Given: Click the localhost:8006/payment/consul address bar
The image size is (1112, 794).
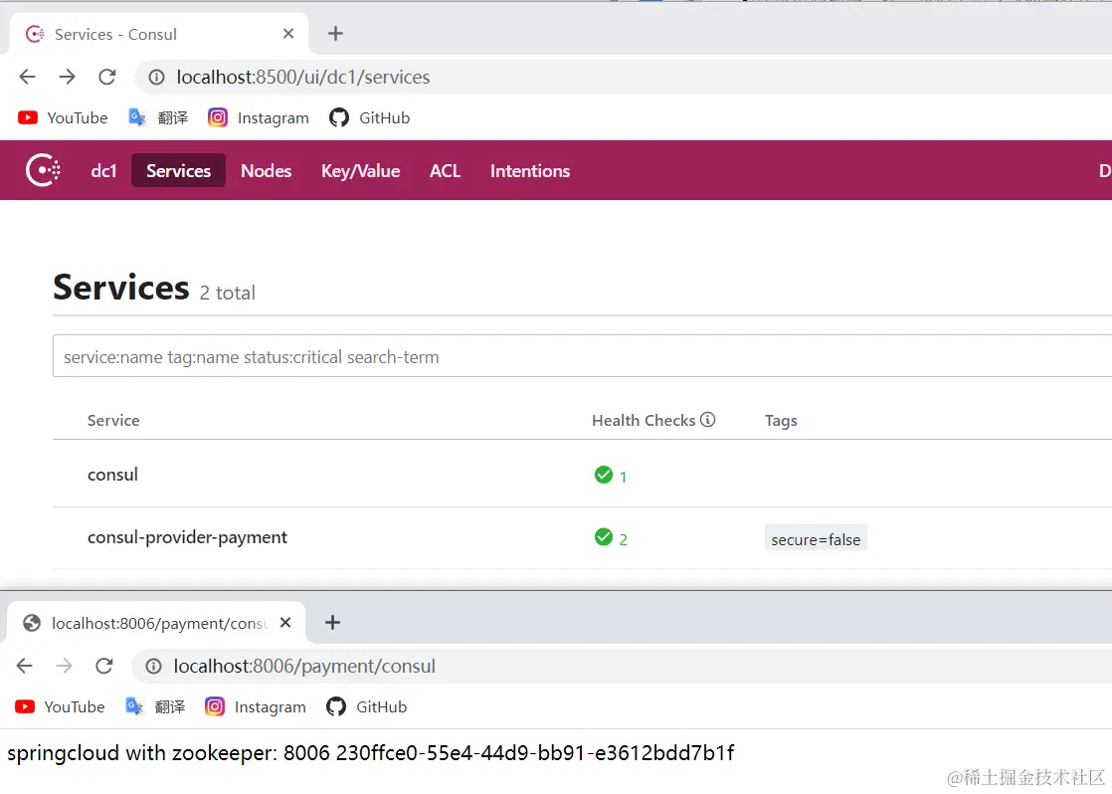Looking at the screenshot, I should tap(622, 666).
